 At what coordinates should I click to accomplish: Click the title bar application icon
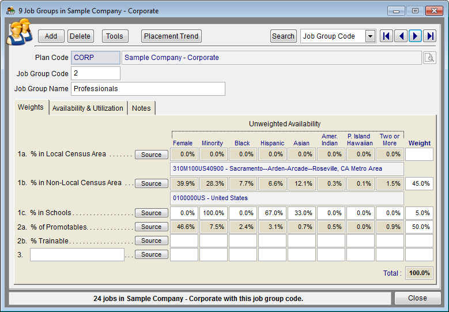[10, 11]
